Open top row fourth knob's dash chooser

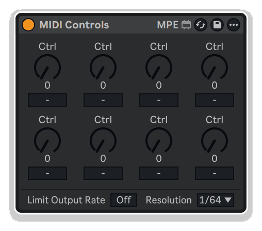(215, 100)
